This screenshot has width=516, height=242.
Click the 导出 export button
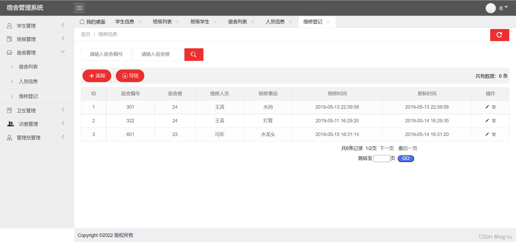pyautogui.click(x=130, y=76)
